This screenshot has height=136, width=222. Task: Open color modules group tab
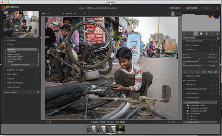[207, 34]
